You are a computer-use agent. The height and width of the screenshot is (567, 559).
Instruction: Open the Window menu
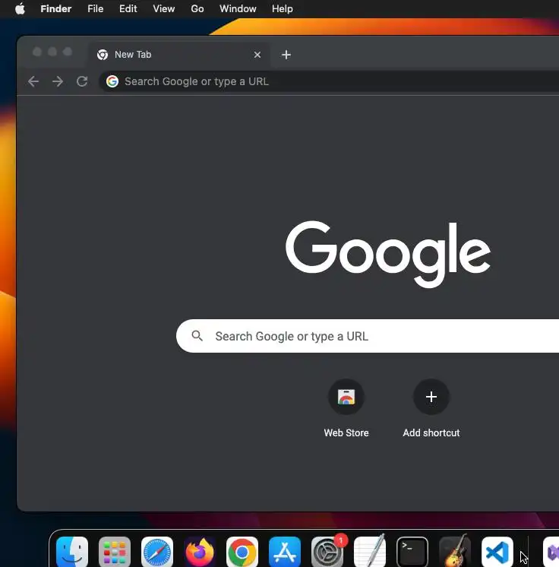point(238,8)
